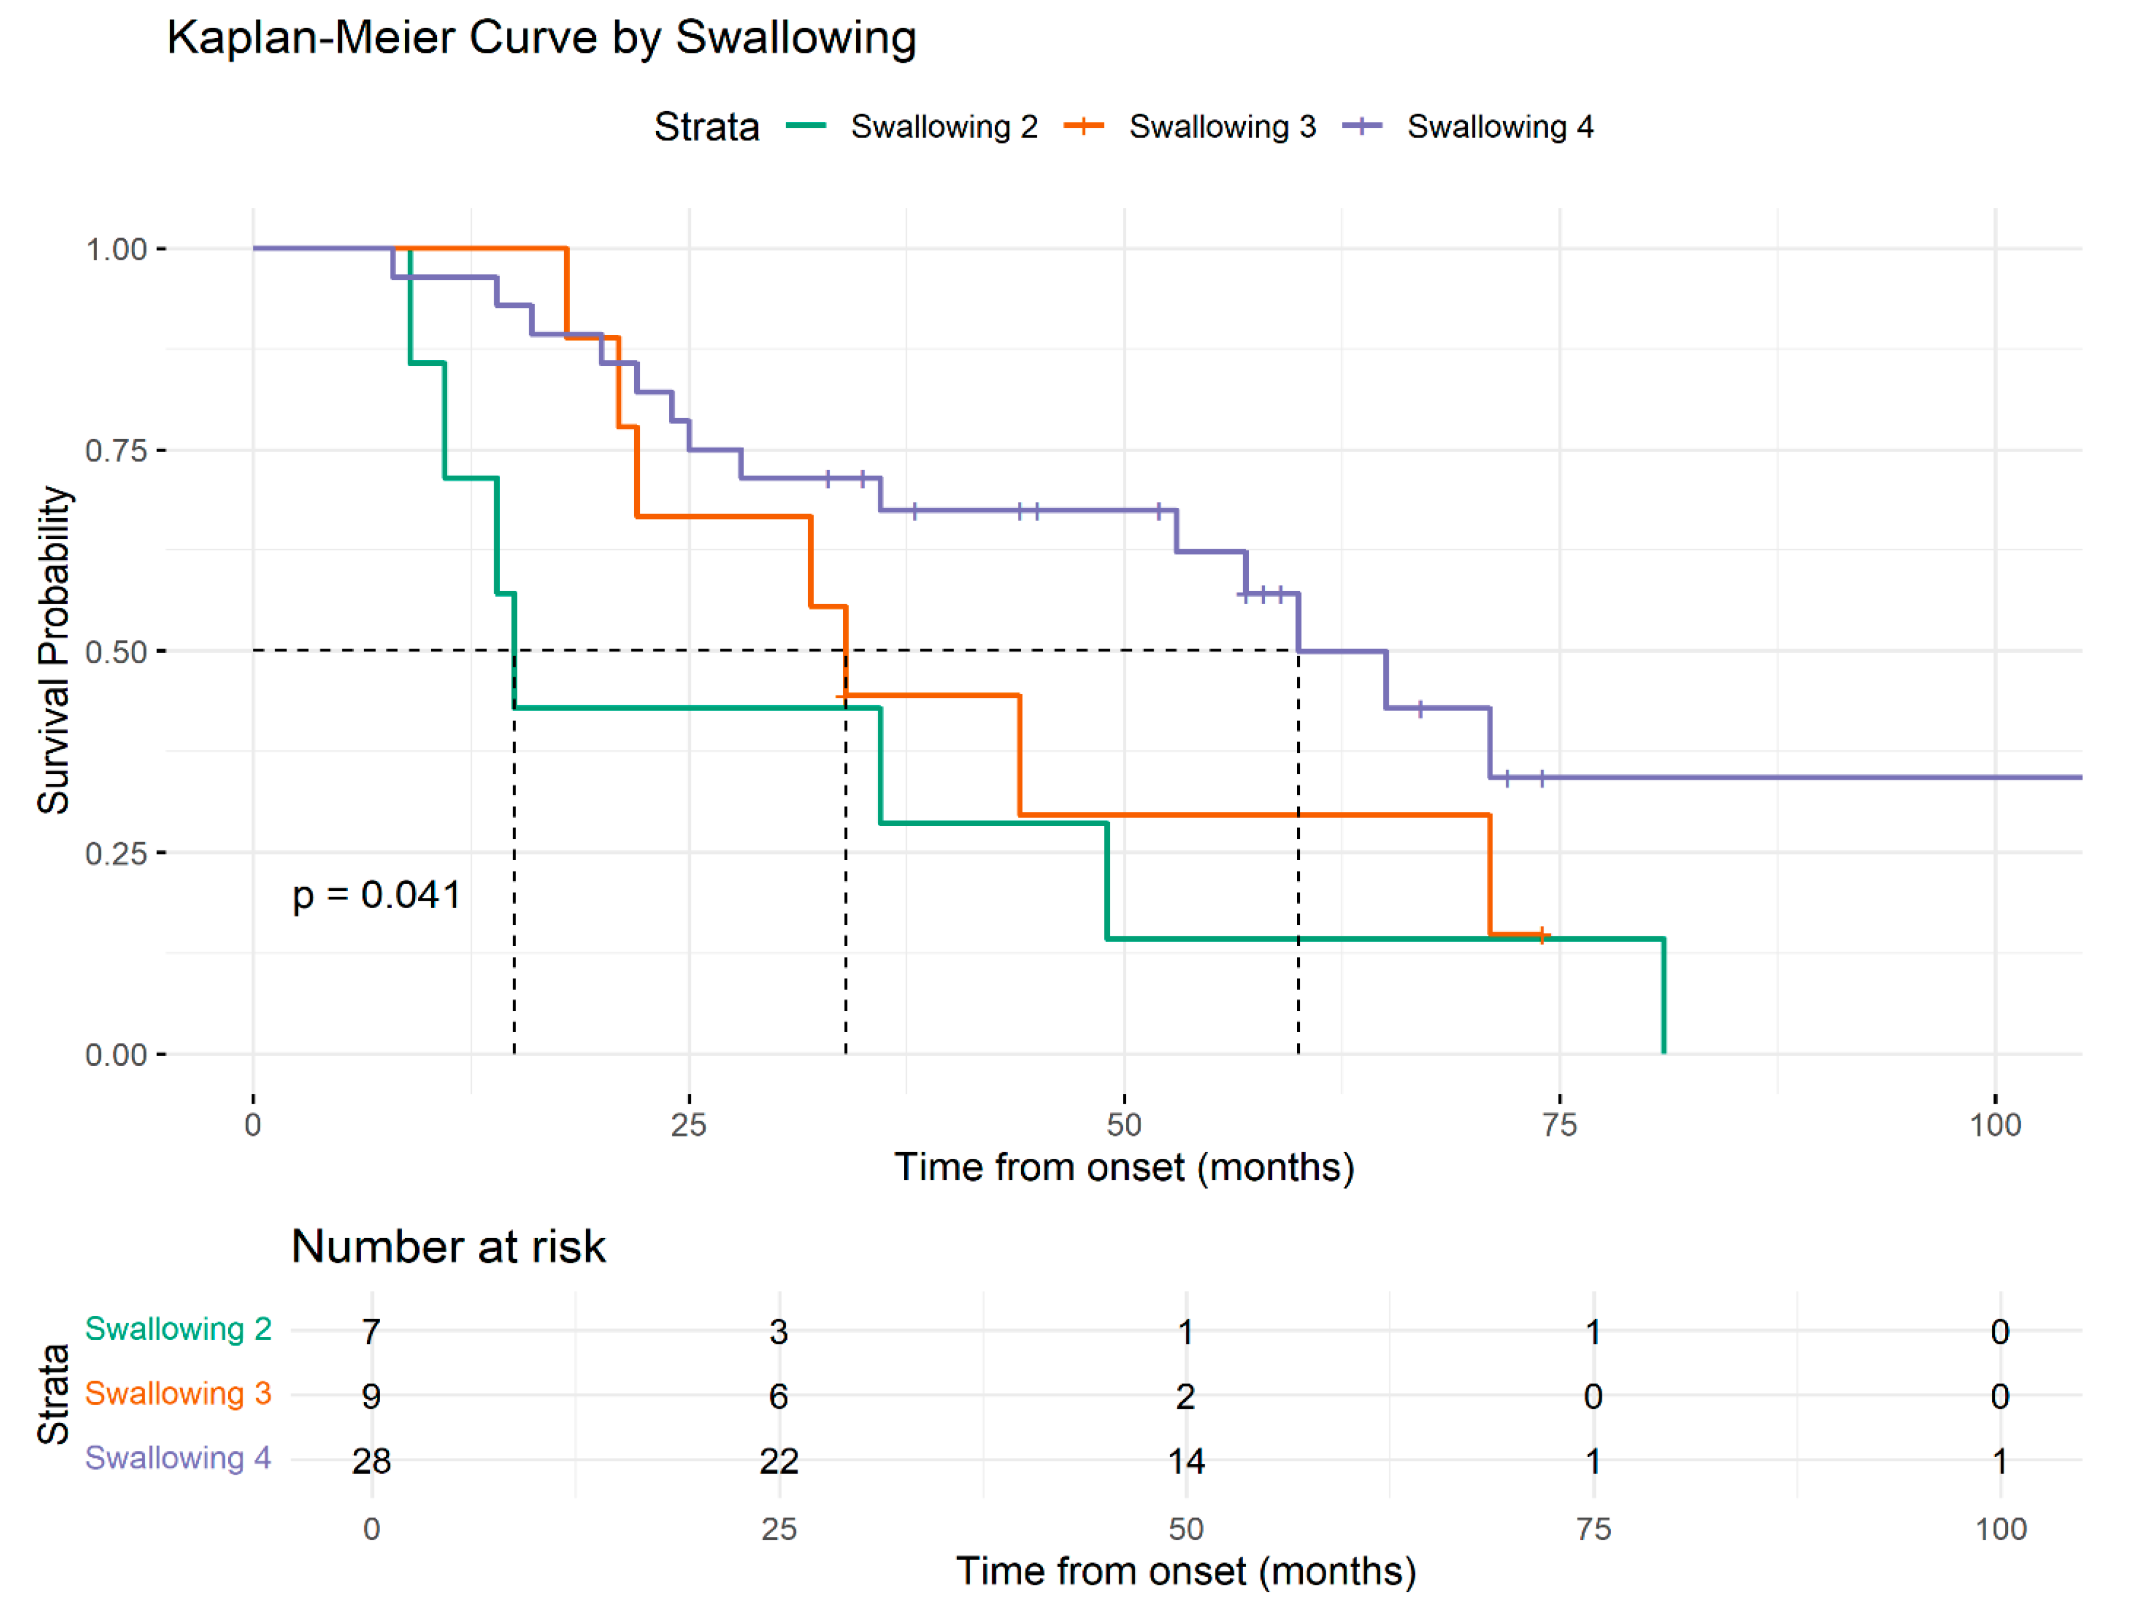Image resolution: width=2129 pixels, height=1610 pixels.
Task: Click the Number at risk heading
Action: 448,1246
